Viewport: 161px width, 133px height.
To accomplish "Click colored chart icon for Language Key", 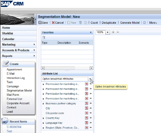I will [x=86, y=123].
